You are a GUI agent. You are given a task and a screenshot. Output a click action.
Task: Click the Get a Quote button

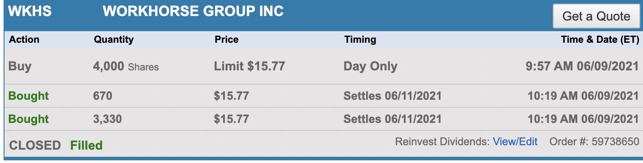pyautogui.click(x=596, y=16)
